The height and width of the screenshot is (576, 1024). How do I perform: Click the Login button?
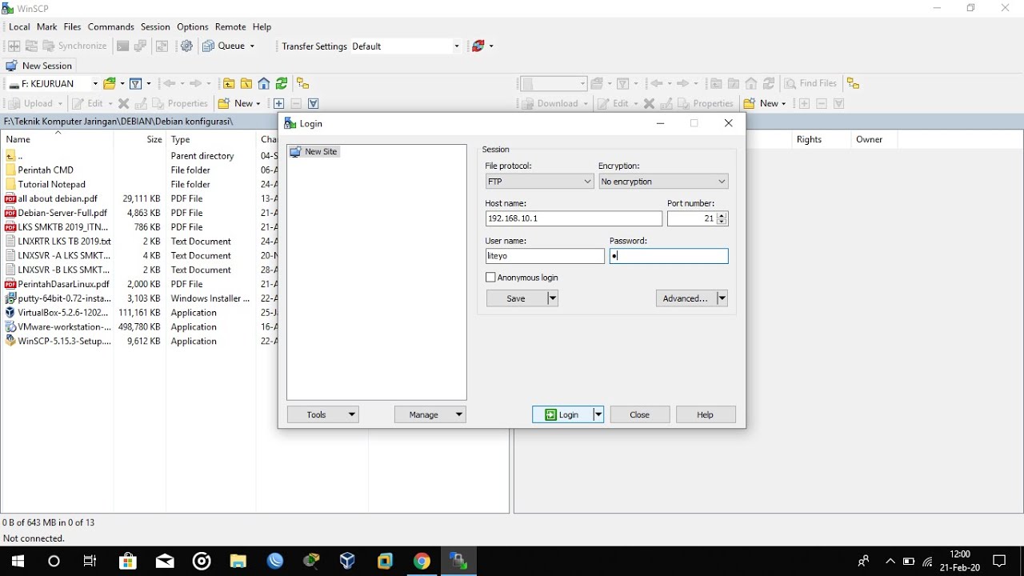(x=562, y=414)
